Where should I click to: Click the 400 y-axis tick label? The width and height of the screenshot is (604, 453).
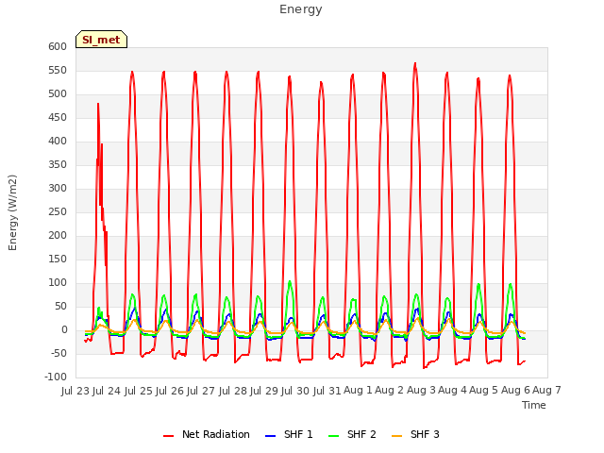point(58,142)
